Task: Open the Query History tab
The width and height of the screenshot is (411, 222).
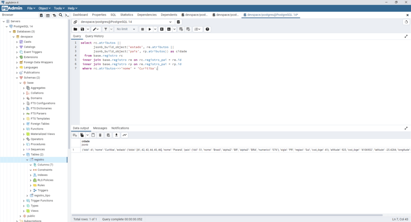Action: pyautogui.click(x=94, y=36)
